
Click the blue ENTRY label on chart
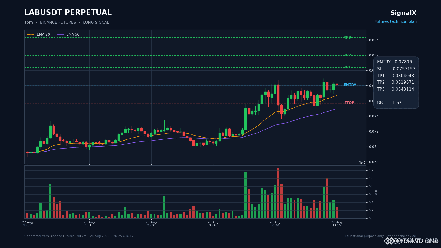(350, 85)
